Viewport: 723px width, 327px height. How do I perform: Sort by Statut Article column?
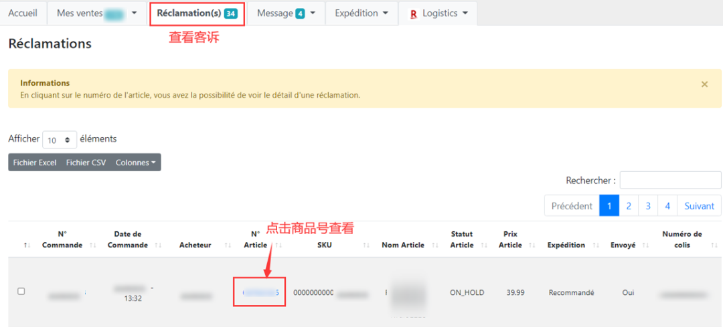tap(466, 239)
